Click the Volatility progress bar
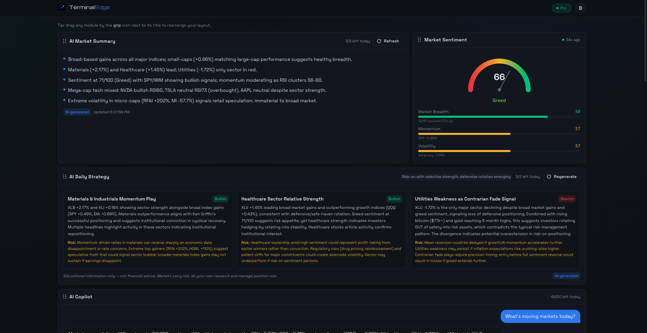Viewport: 647px width, 333px height. click(x=499, y=151)
